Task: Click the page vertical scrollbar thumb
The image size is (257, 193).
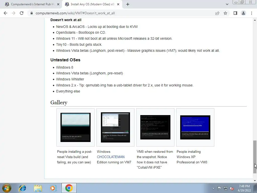Action: (255, 157)
